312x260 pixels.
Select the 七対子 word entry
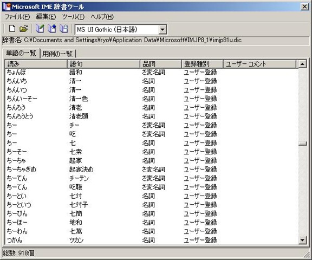79,205
